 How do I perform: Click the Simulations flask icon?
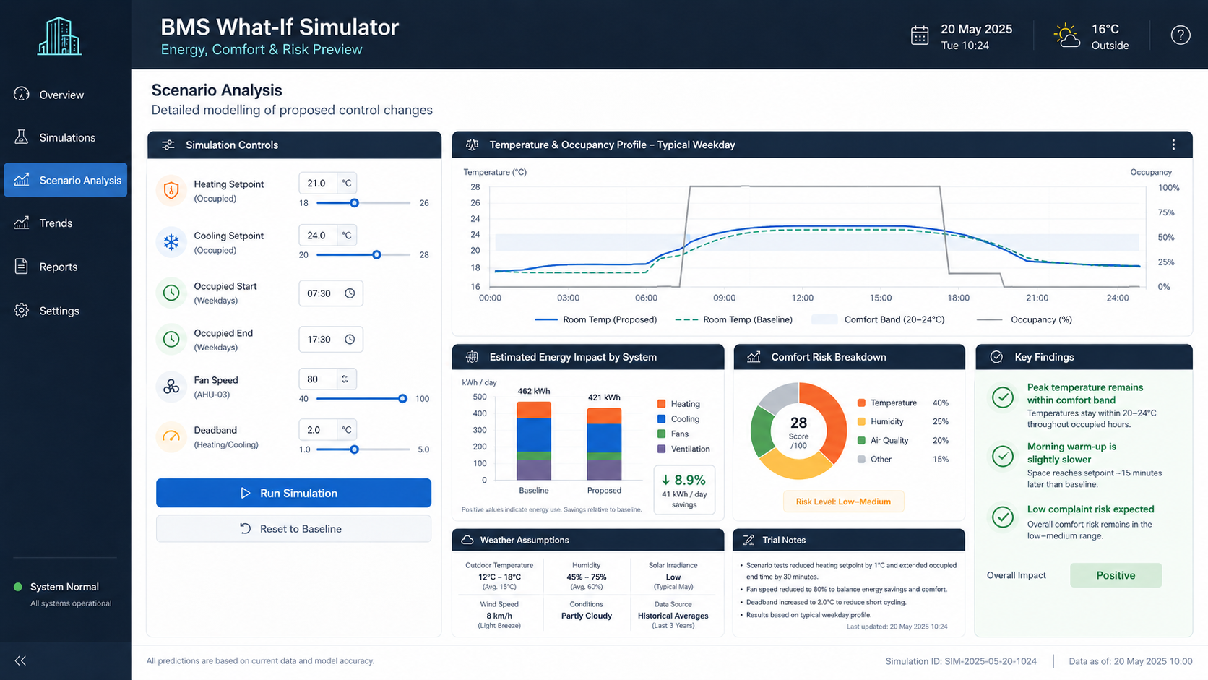pyautogui.click(x=22, y=137)
